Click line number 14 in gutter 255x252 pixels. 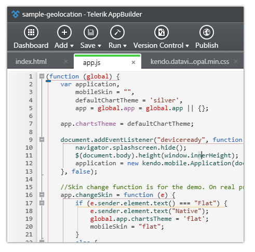(29, 179)
